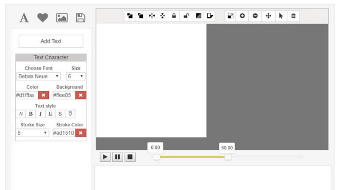Edit the Background color field #ffee05
The image size is (339, 190).
click(x=64, y=95)
